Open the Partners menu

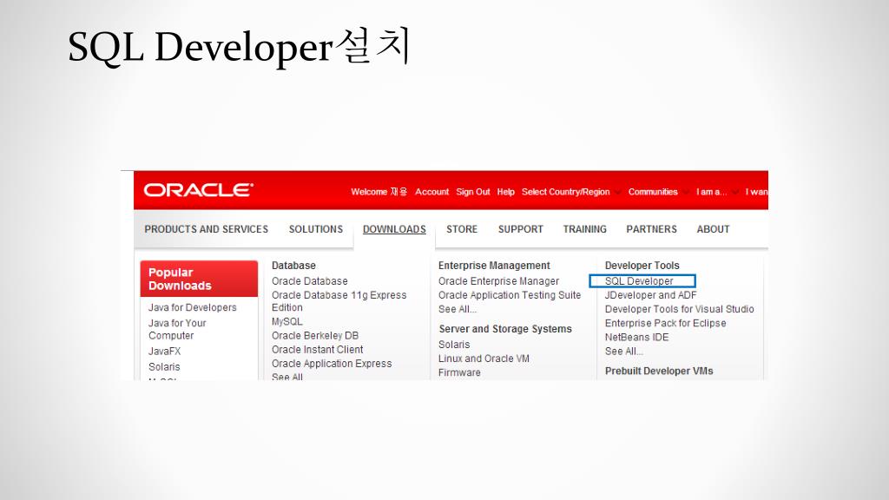click(x=651, y=229)
